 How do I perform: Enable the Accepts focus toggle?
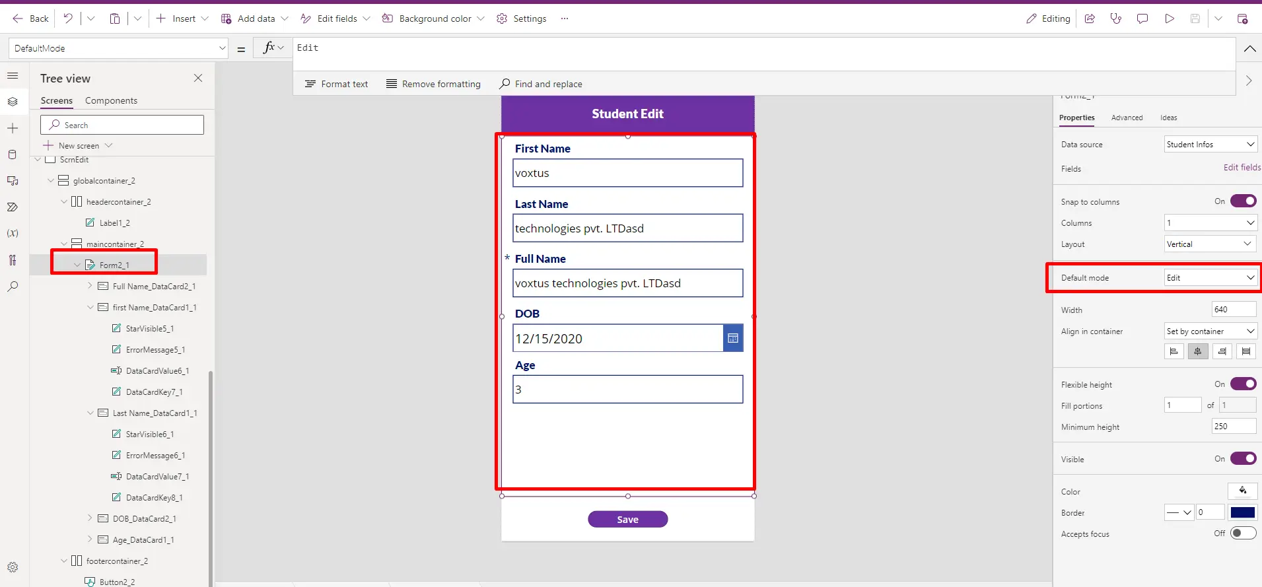point(1243,534)
